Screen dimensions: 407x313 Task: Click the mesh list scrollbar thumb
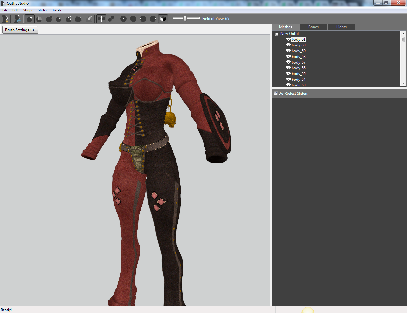[403, 39]
